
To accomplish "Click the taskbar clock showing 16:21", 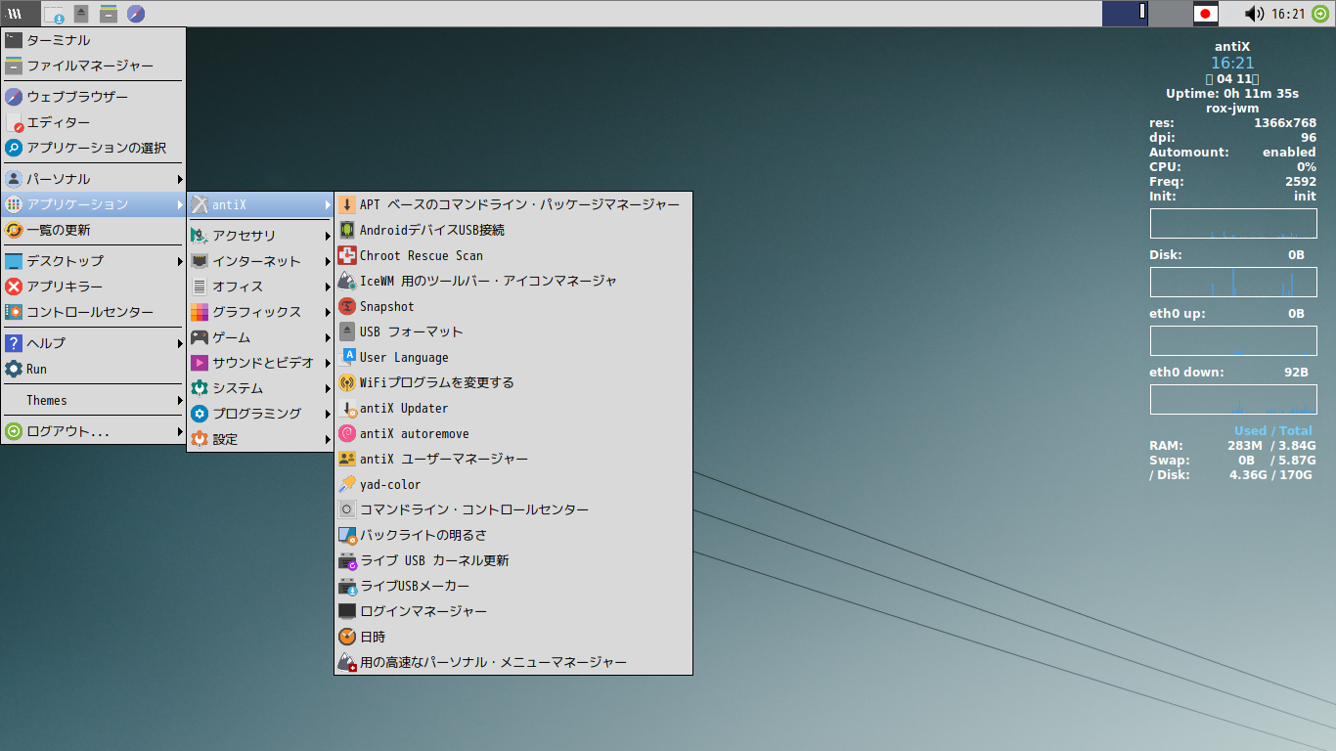I will coord(1288,14).
